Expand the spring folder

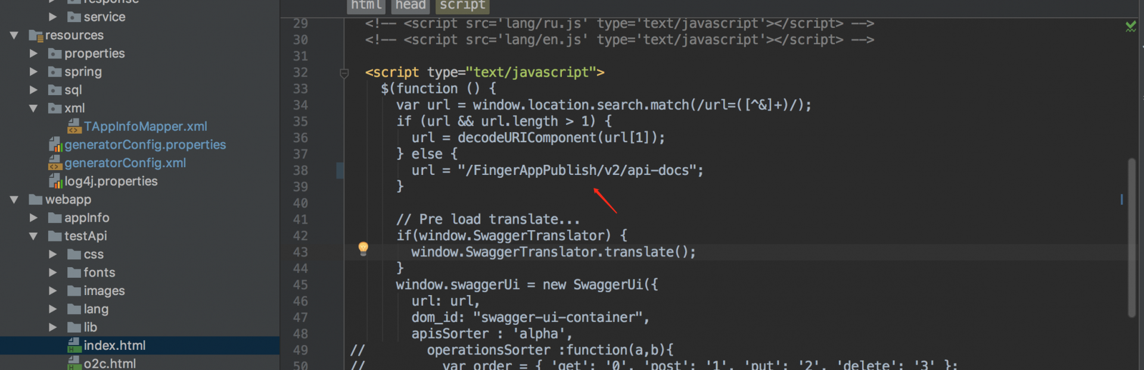33,72
